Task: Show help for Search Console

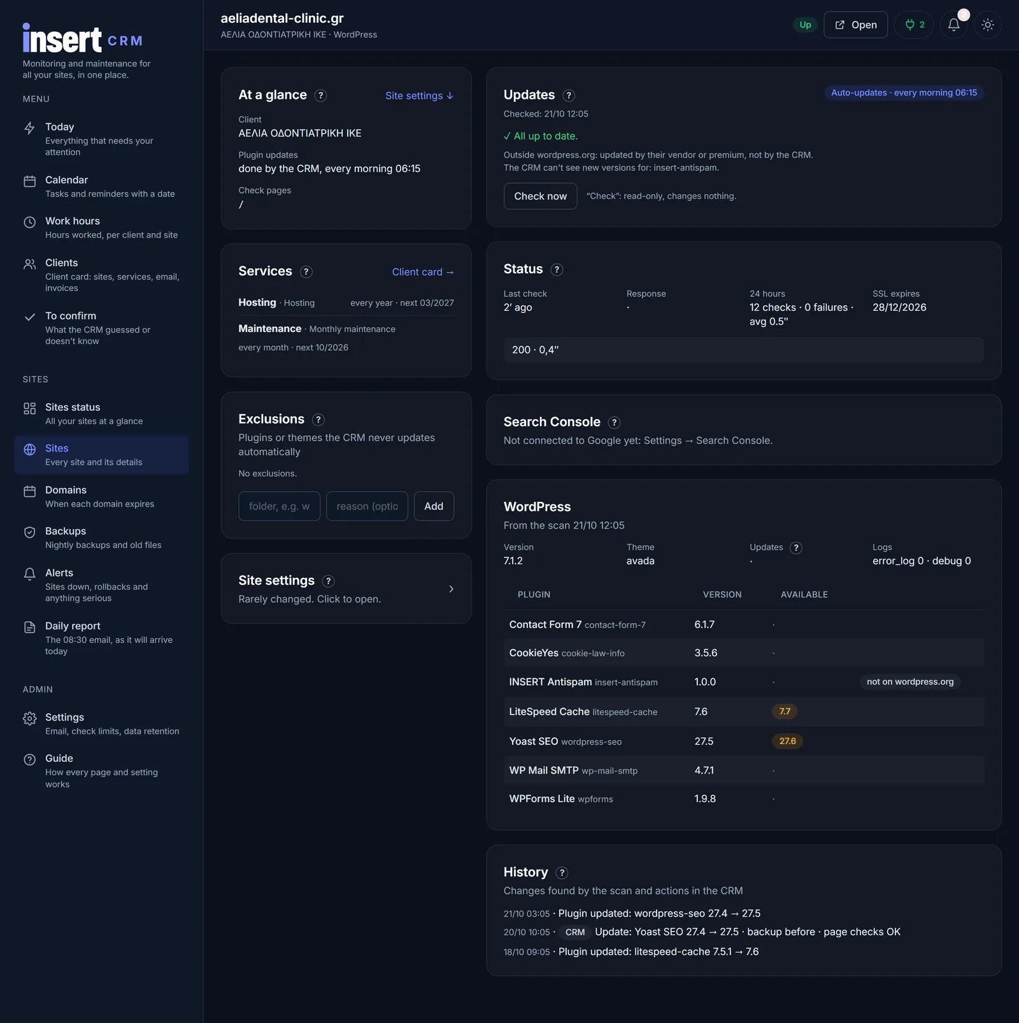Action: tap(614, 422)
